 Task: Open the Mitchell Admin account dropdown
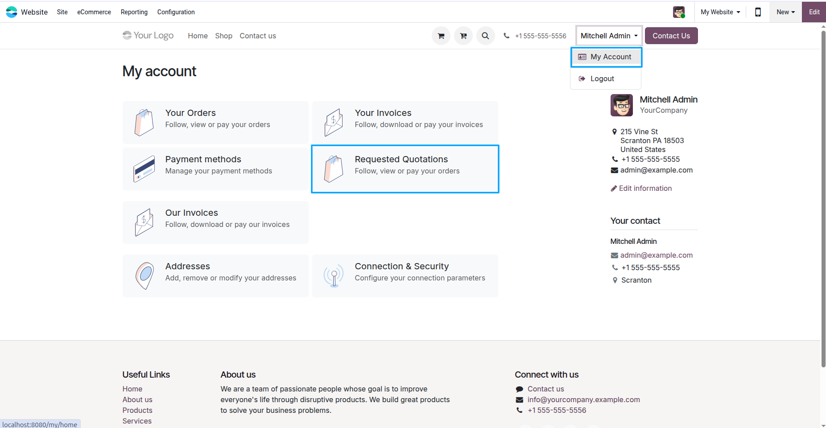pyautogui.click(x=608, y=36)
